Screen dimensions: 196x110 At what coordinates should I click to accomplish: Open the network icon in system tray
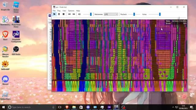(x=177, y=107)
